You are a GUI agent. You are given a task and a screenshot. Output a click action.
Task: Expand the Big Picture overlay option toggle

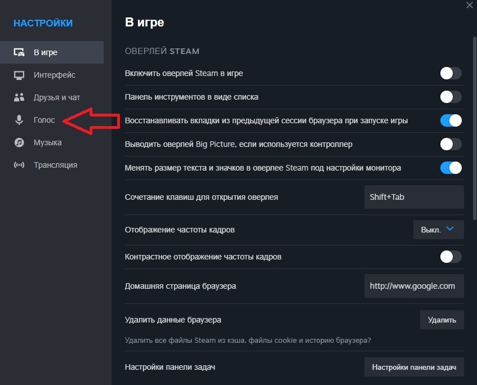(x=451, y=144)
